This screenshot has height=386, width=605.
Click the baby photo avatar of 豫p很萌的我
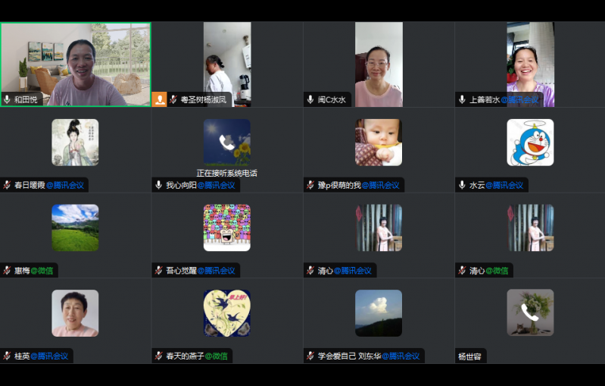[379, 142]
